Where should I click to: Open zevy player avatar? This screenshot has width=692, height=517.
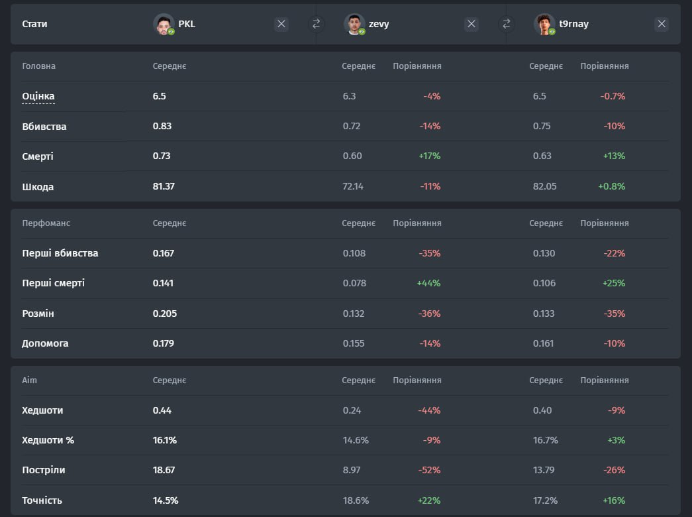coord(354,24)
